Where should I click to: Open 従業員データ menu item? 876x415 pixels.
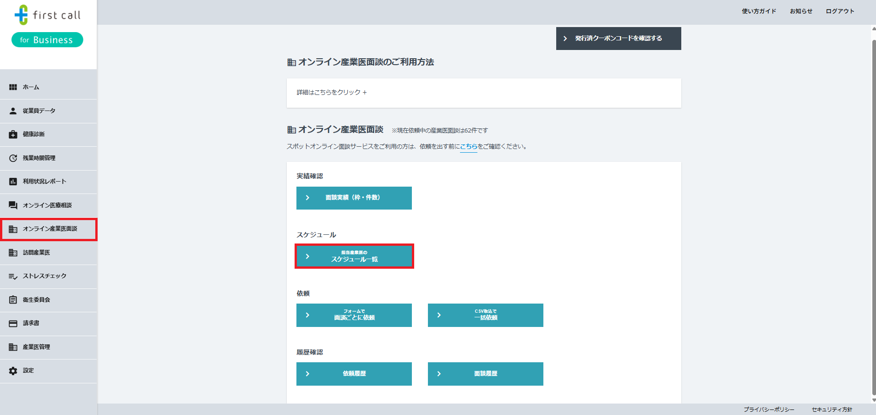point(49,111)
